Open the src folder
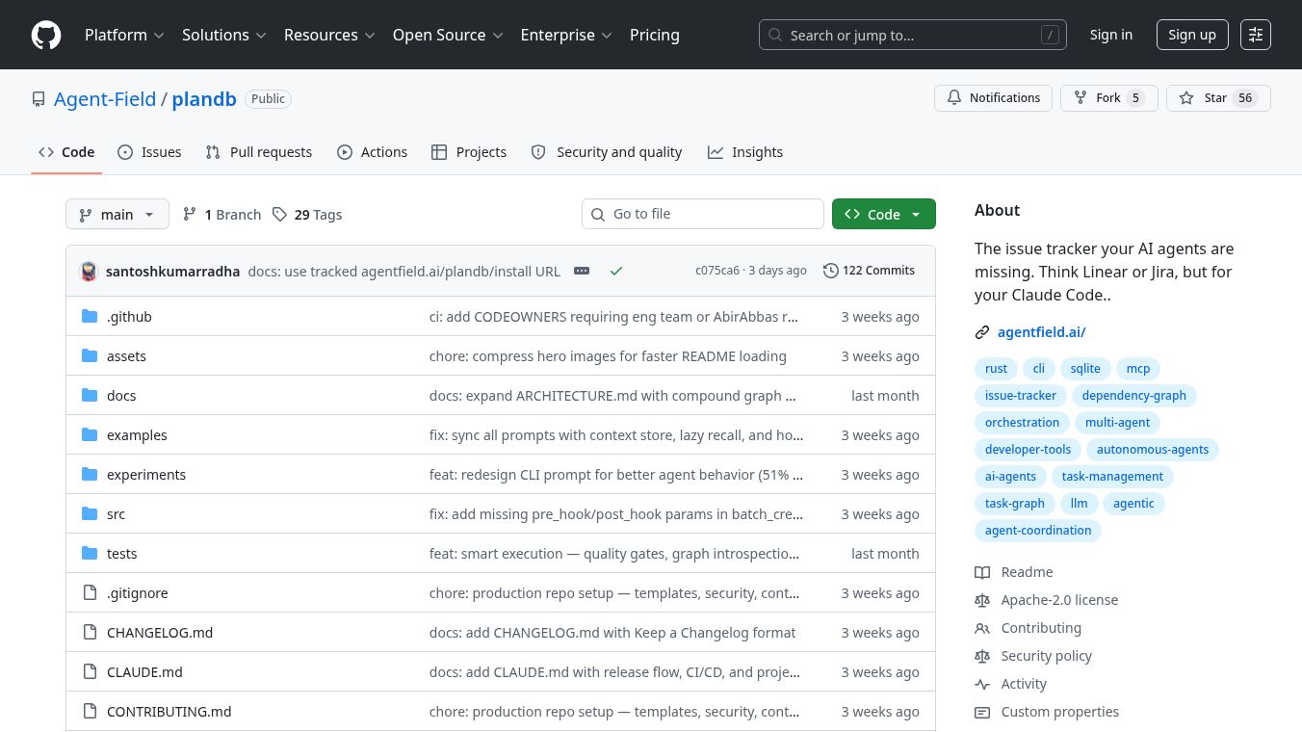Image resolution: width=1302 pixels, height=732 pixels. tap(116, 514)
